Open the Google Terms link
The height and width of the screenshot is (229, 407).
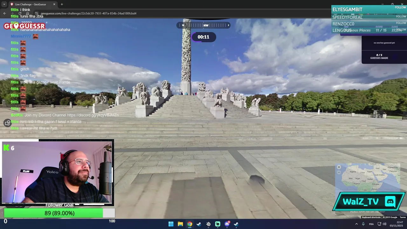coord(403,217)
